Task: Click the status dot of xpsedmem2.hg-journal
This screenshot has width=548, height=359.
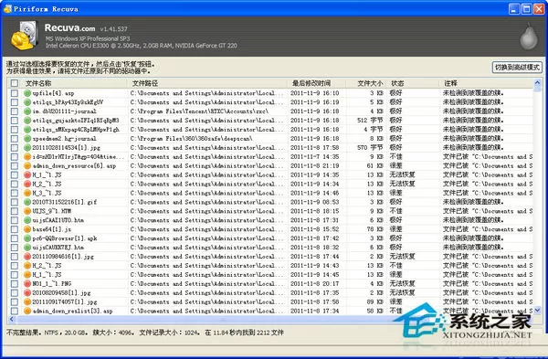Action: coord(27,139)
